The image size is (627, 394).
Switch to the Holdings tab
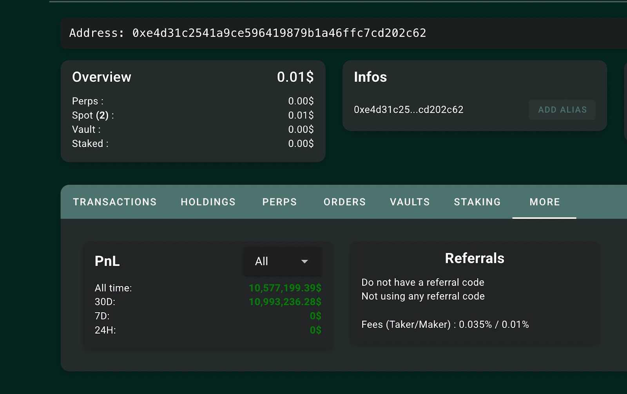(208, 202)
